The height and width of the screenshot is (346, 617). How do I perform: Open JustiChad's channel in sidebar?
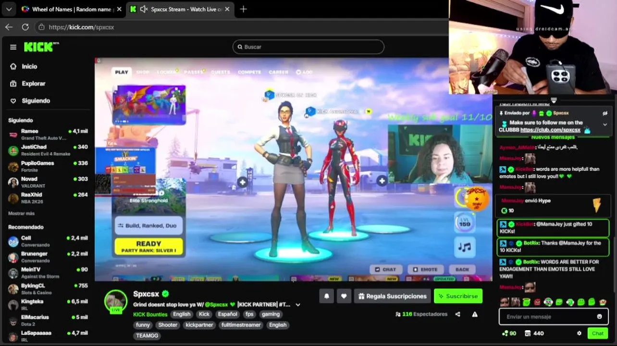[x=48, y=150]
